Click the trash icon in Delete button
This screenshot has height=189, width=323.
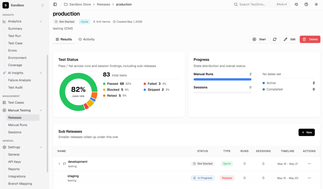(x=304, y=39)
